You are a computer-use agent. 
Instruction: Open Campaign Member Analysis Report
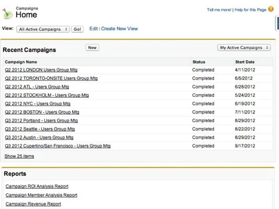pyautogui.click(x=41, y=195)
